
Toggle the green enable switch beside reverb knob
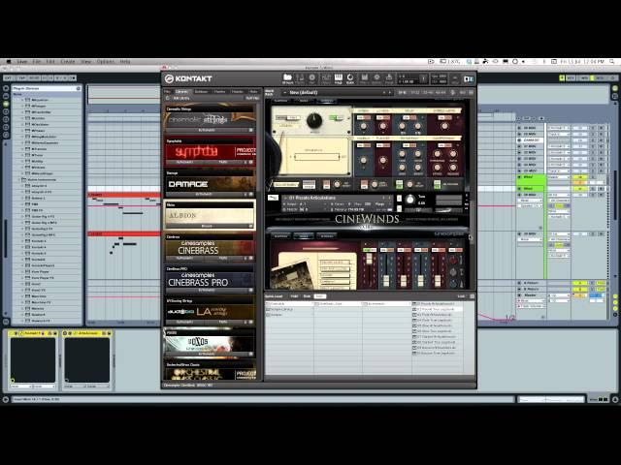coord(335,118)
